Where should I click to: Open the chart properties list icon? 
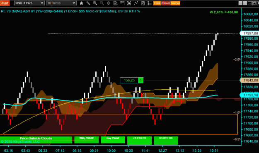pos(150,3)
